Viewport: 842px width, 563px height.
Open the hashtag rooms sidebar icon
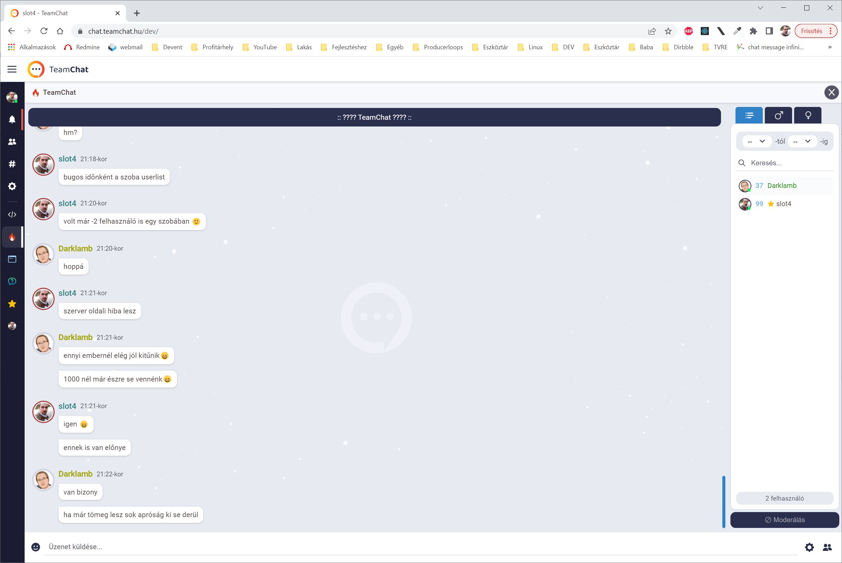click(x=12, y=164)
